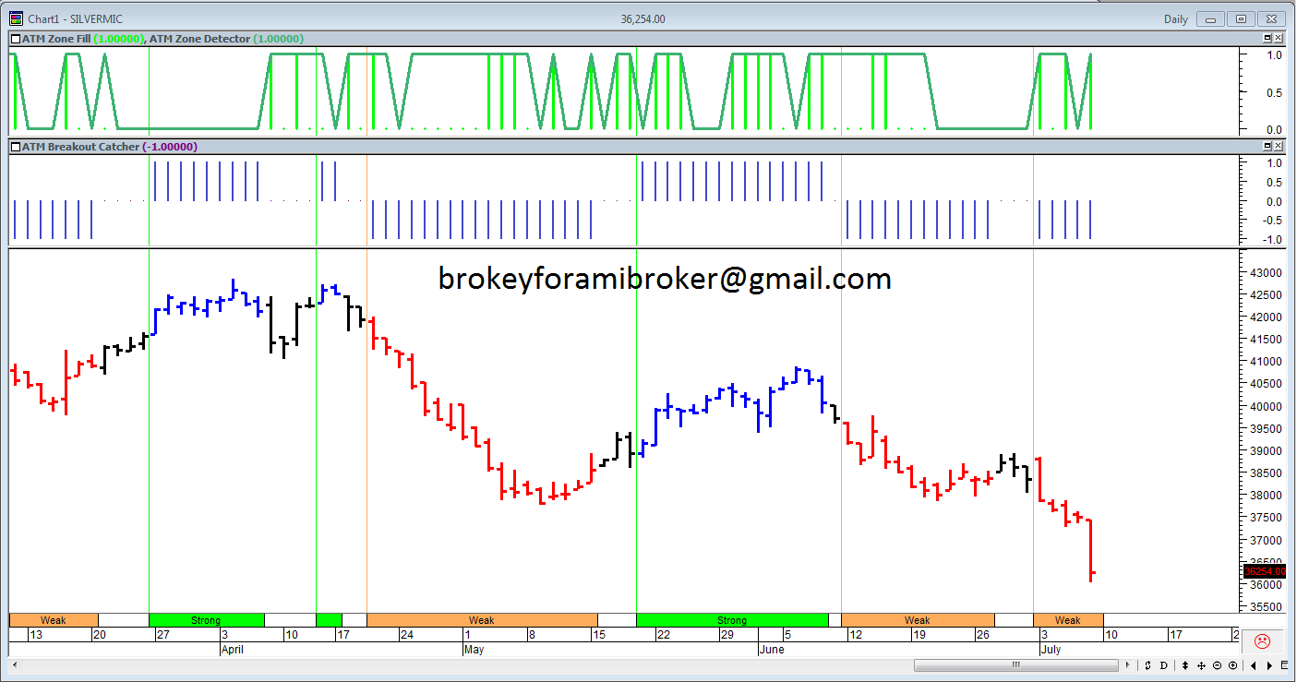Click the Chart1 - SILVERMIC title text
Viewport: 1297px width, 682px height.
[76, 18]
